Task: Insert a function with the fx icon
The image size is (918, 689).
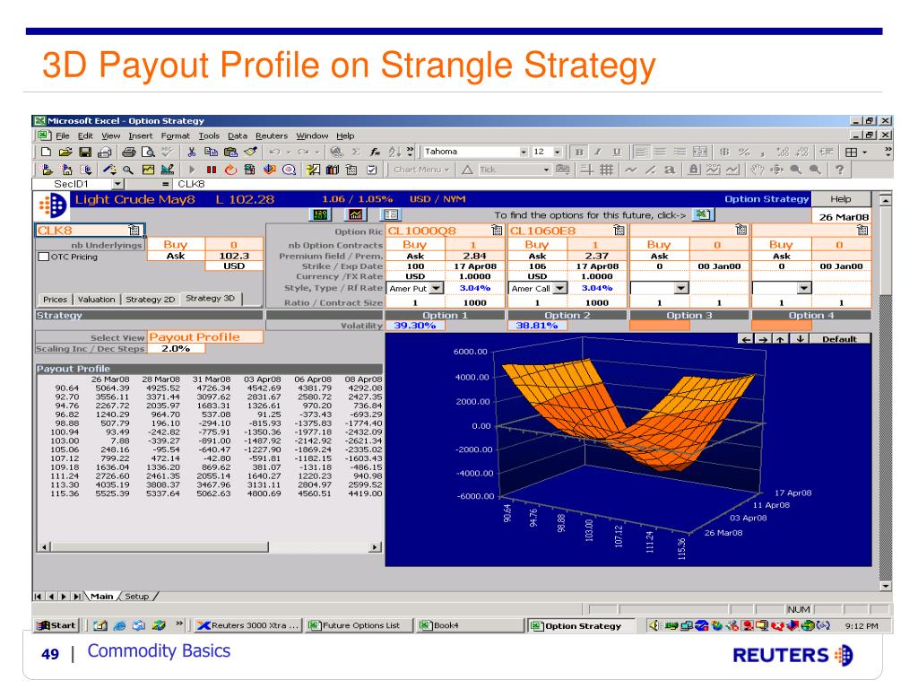Action: click(x=375, y=153)
